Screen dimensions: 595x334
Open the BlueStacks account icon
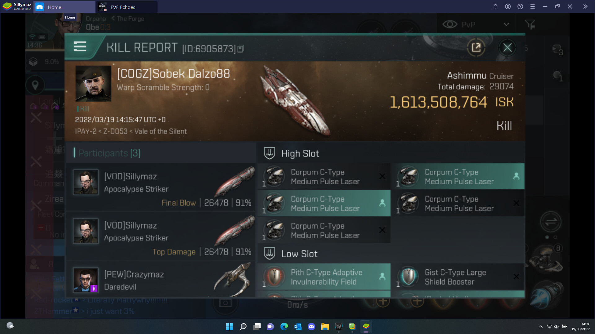pyautogui.click(x=508, y=7)
